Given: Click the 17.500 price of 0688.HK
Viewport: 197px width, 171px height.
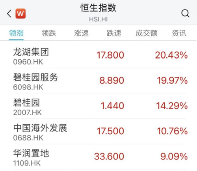Looking at the screenshot, I should coord(110,131).
